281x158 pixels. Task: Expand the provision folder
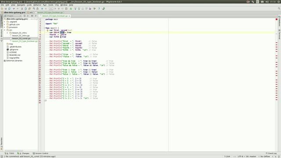tap(5, 27)
